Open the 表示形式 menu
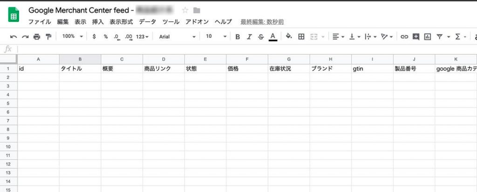 (122, 22)
